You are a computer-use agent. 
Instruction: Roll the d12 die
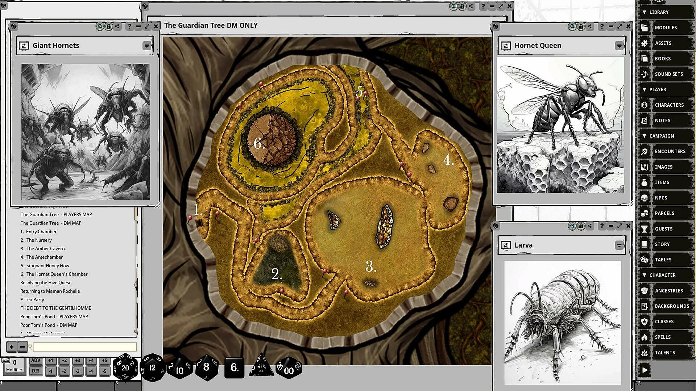click(x=153, y=367)
